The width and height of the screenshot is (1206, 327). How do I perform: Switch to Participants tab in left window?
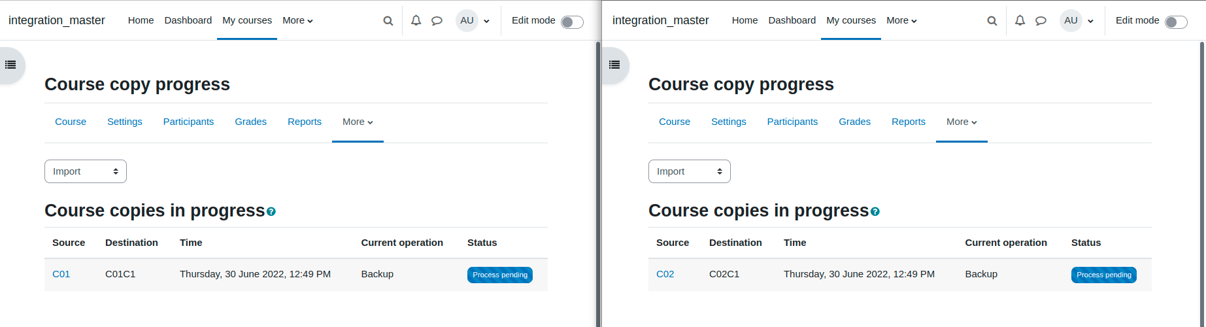pos(188,122)
